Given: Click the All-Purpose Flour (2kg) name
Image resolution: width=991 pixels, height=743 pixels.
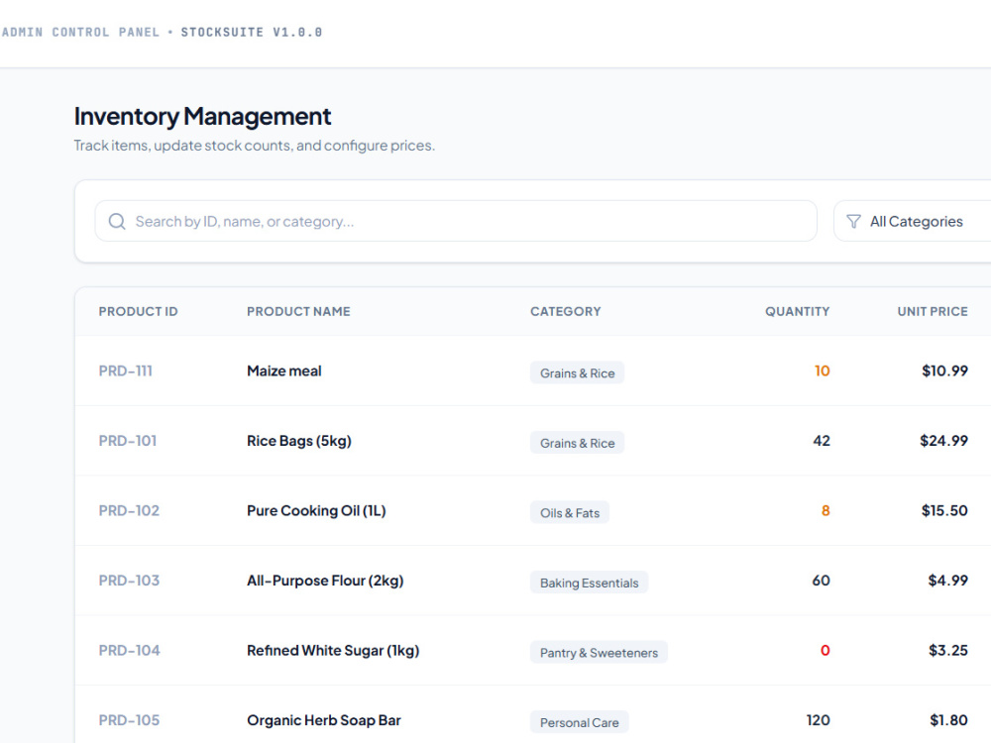Looking at the screenshot, I should 325,581.
